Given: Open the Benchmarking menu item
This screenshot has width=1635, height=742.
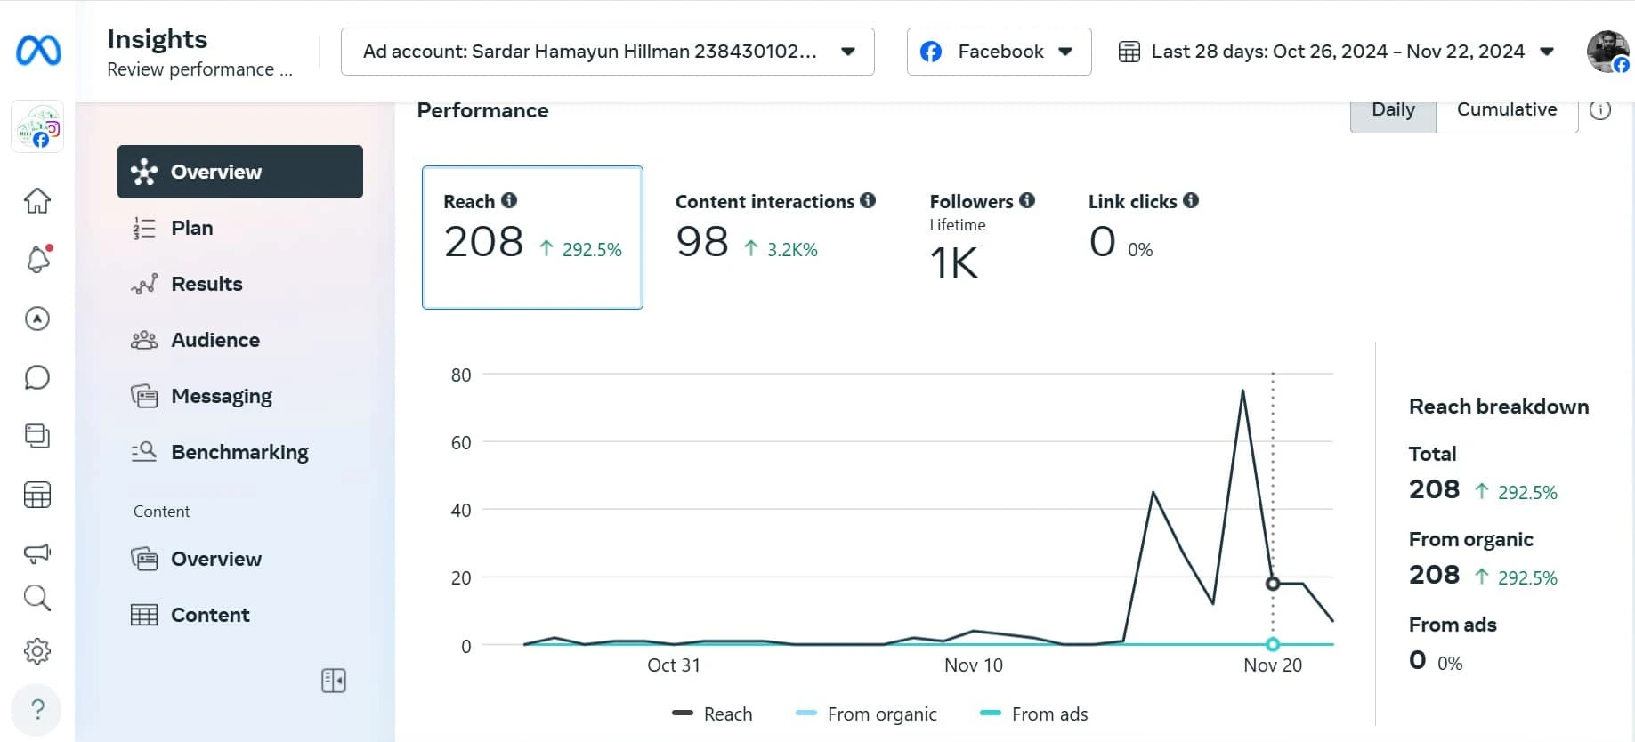Looking at the screenshot, I should pyautogui.click(x=239, y=452).
